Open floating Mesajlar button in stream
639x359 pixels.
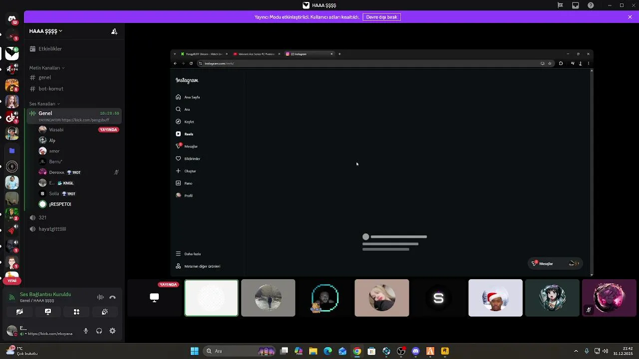[555, 263]
